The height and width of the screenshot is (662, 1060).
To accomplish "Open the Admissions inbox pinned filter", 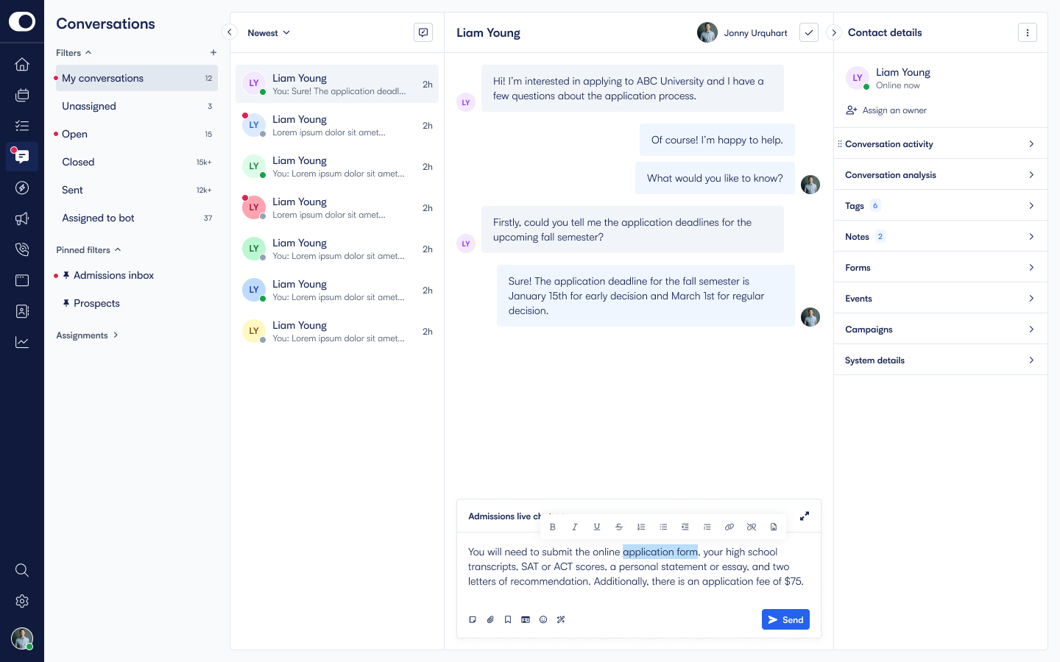I will click(x=113, y=275).
